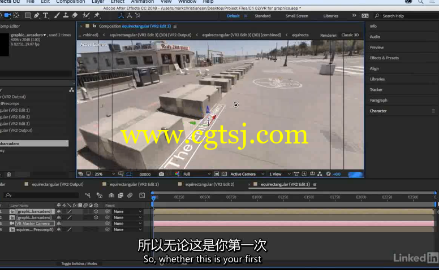This screenshot has width=439, height=270.
Task: Switch to Small Screen workspace
Action: [x=297, y=16]
